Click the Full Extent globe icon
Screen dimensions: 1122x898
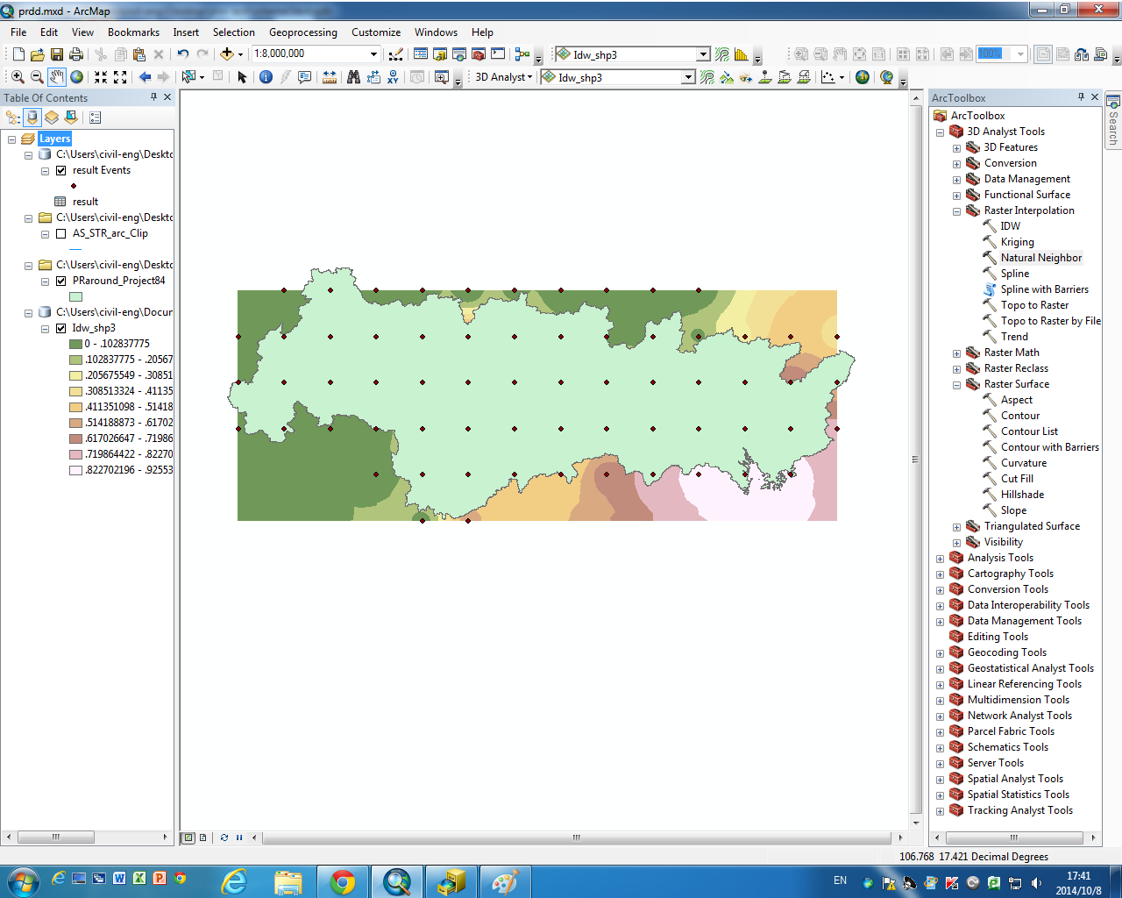coord(77,77)
